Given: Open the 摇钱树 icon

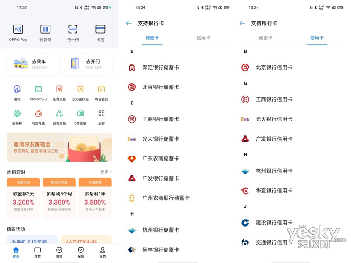Looking at the screenshot, I should pos(17,114).
